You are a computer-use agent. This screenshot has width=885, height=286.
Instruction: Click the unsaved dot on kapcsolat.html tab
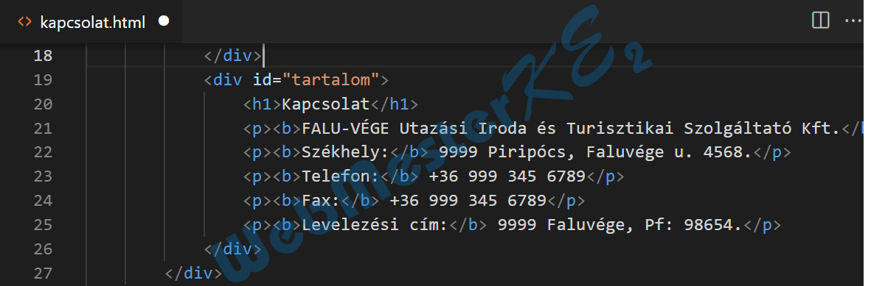(x=164, y=21)
